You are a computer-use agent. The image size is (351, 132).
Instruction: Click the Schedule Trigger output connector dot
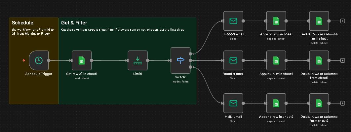point(49,60)
